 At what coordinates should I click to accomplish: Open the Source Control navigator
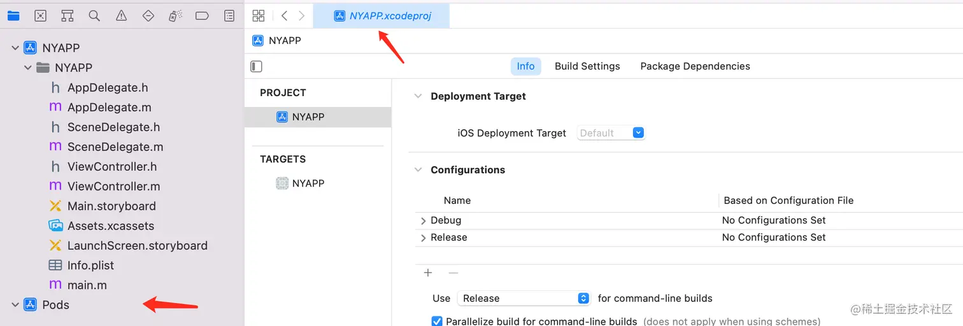(x=41, y=16)
